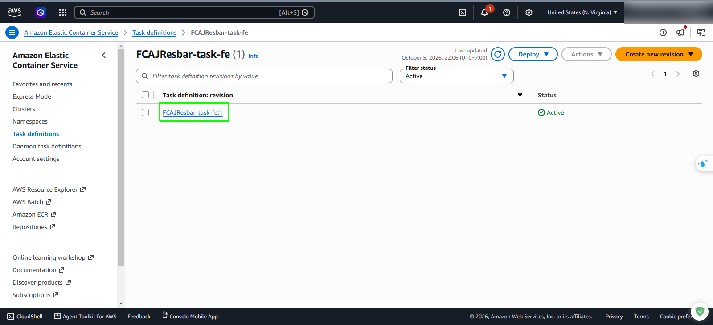Click the sidebar vertical scrollbar
The image size is (713, 325).
click(121, 158)
